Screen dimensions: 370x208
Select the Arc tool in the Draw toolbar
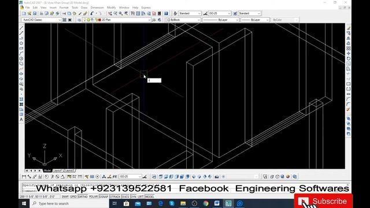(x=21, y=53)
